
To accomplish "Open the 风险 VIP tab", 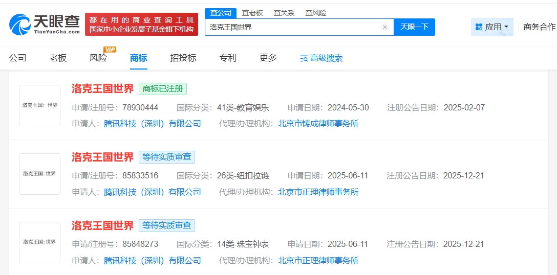I will pyautogui.click(x=98, y=58).
